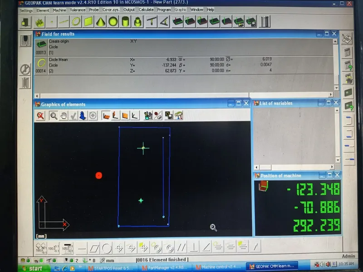
Task: Click the List of variables scroll-down arrow
Action: (x=338, y=160)
